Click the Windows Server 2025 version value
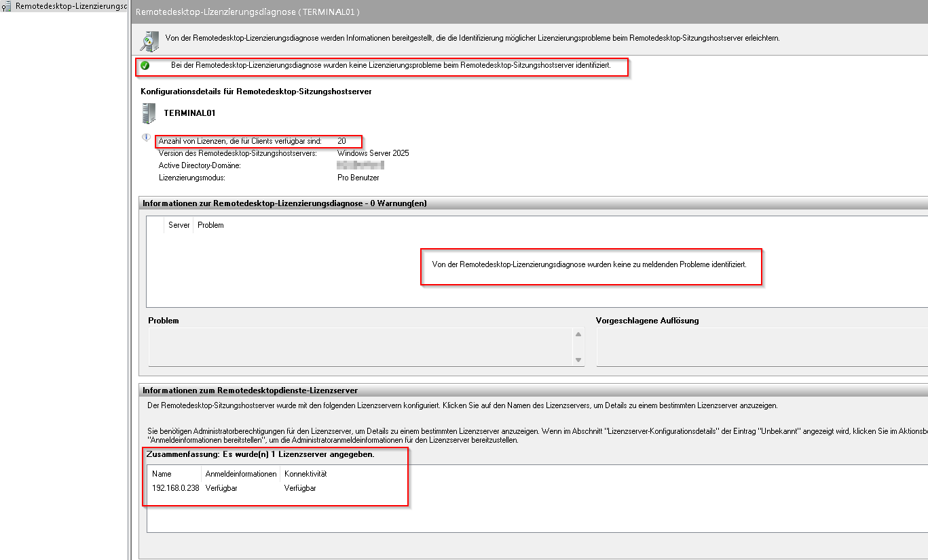The width and height of the screenshot is (928, 560). [x=373, y=153]
